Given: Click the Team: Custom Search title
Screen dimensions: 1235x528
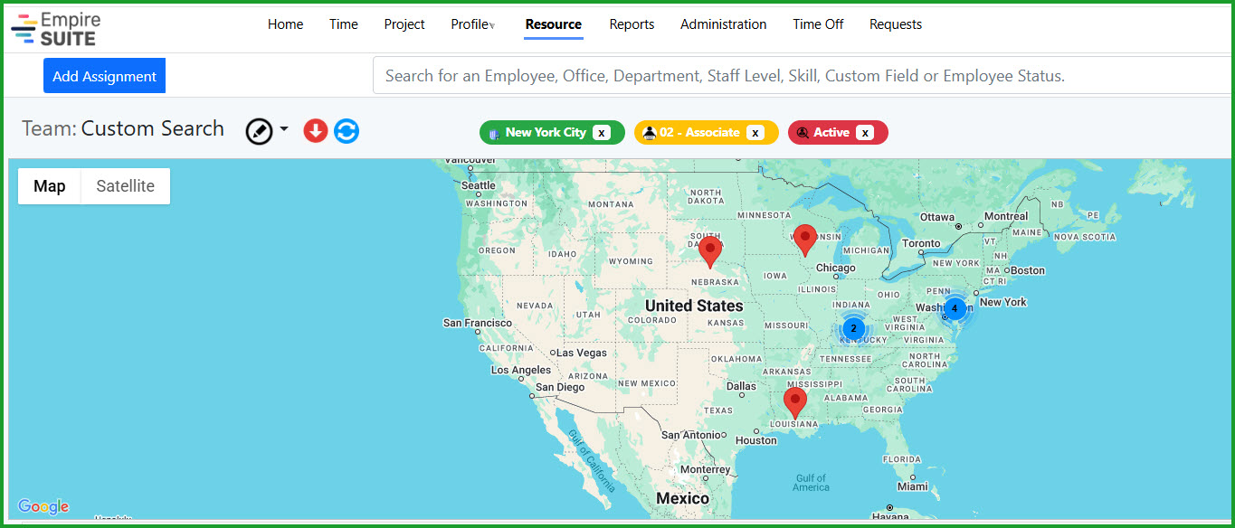Looking at the screenshot, I should click(123, 128).
